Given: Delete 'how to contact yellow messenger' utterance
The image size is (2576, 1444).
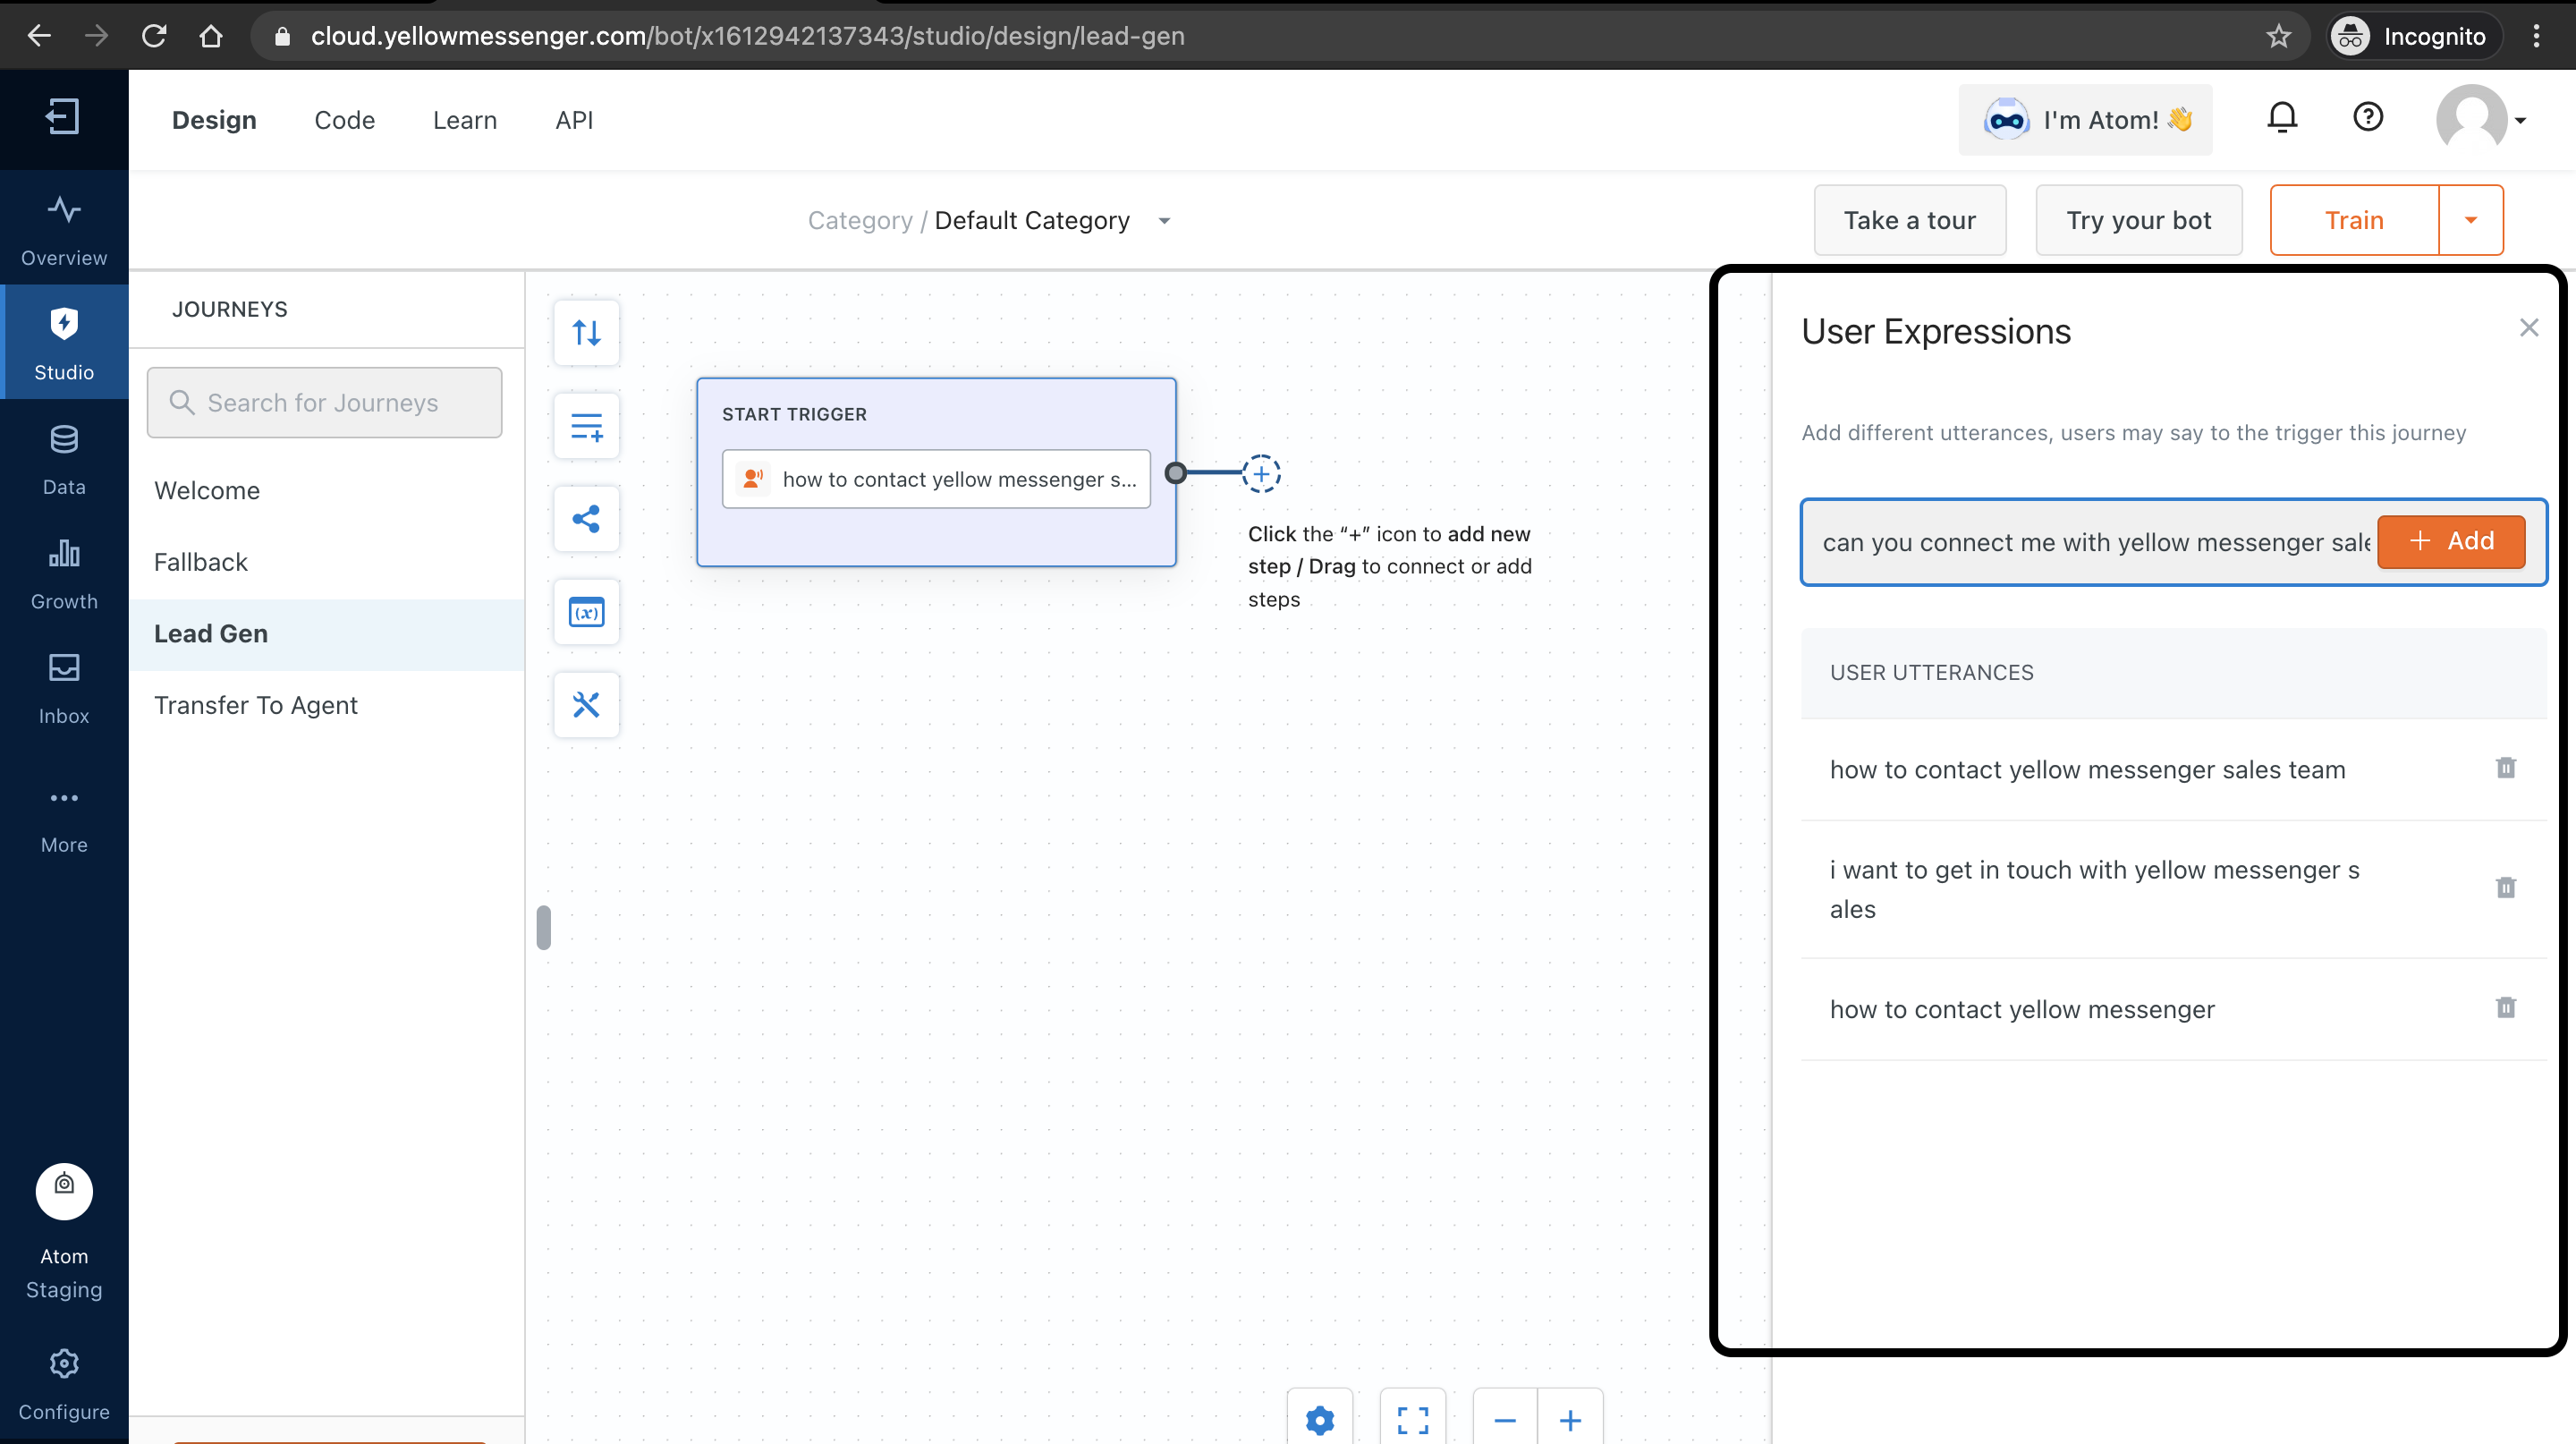Looking at the screenshot, I should point(2505,1008).
